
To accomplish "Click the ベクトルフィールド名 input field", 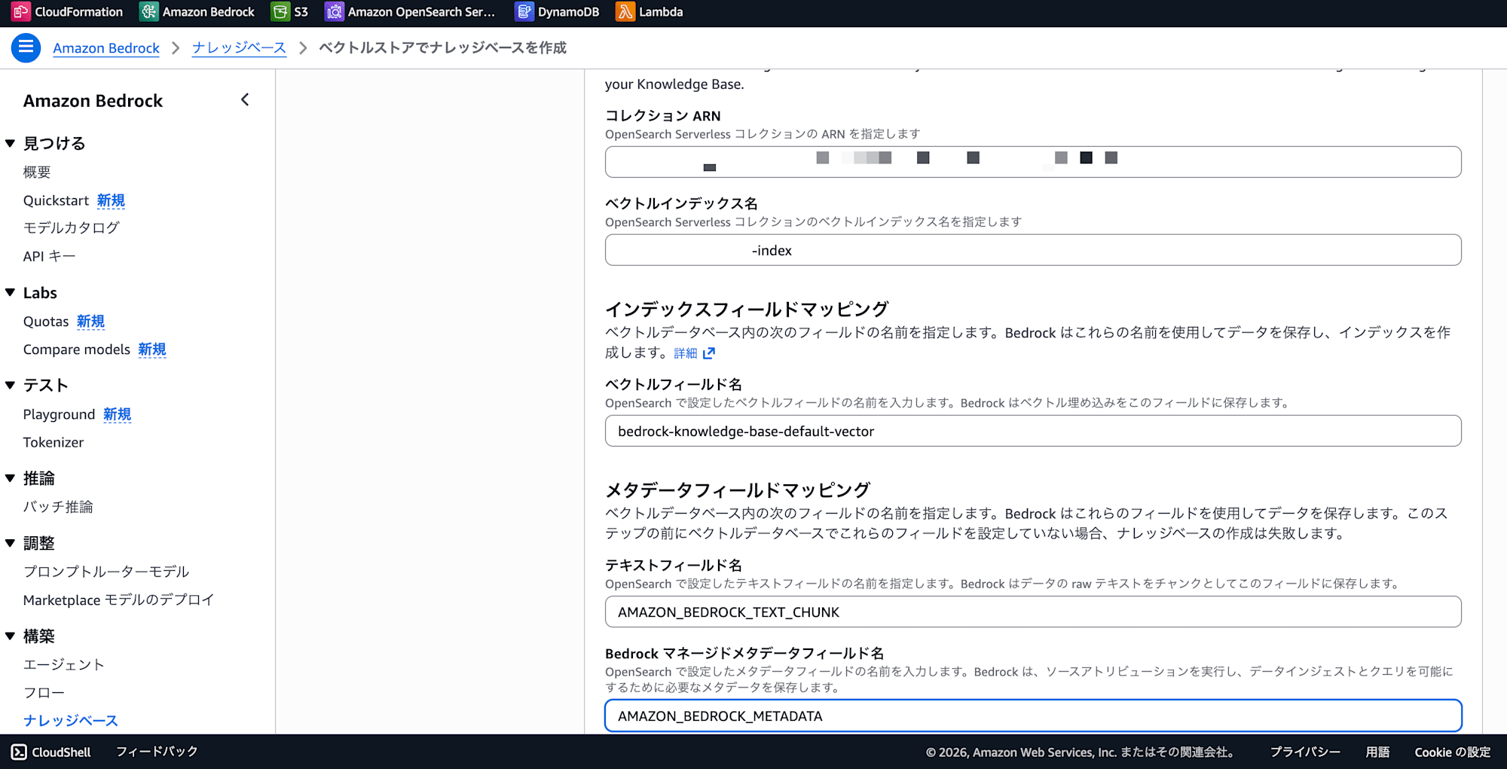I will pyautogui.click(x=1033, y=431).
